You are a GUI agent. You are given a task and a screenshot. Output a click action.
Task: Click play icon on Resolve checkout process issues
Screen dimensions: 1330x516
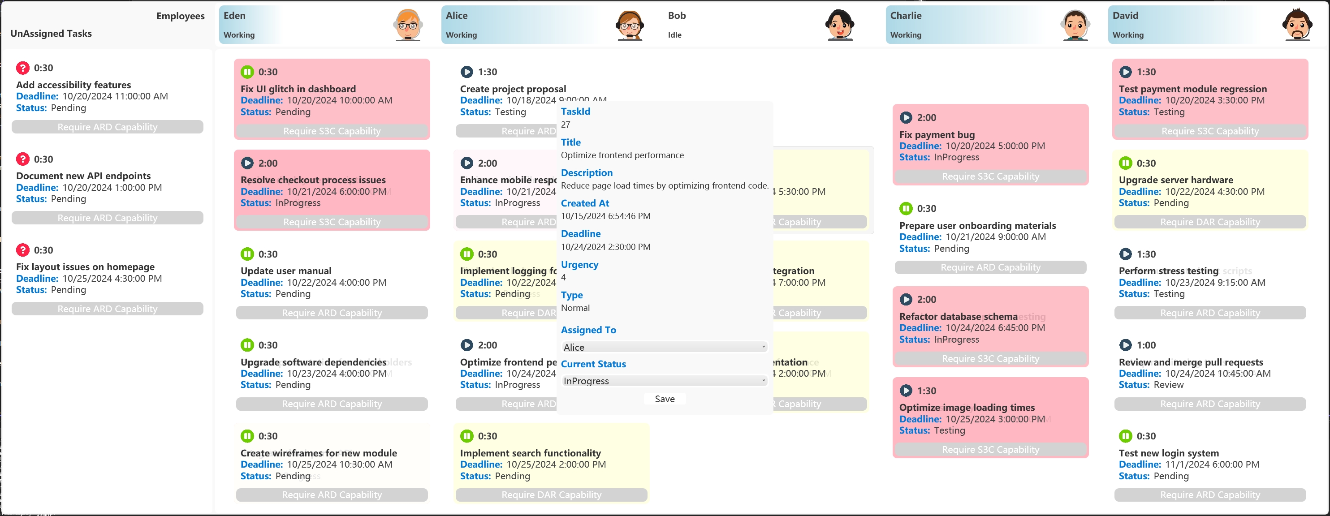(247, 163)
